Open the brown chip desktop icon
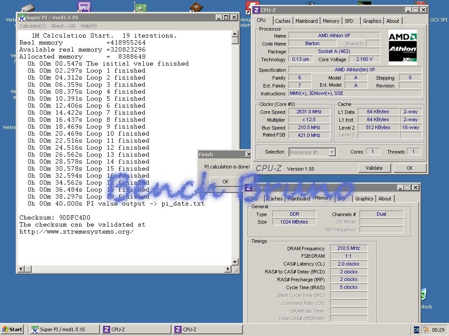449x336 pixels. [x=196, y=7]
